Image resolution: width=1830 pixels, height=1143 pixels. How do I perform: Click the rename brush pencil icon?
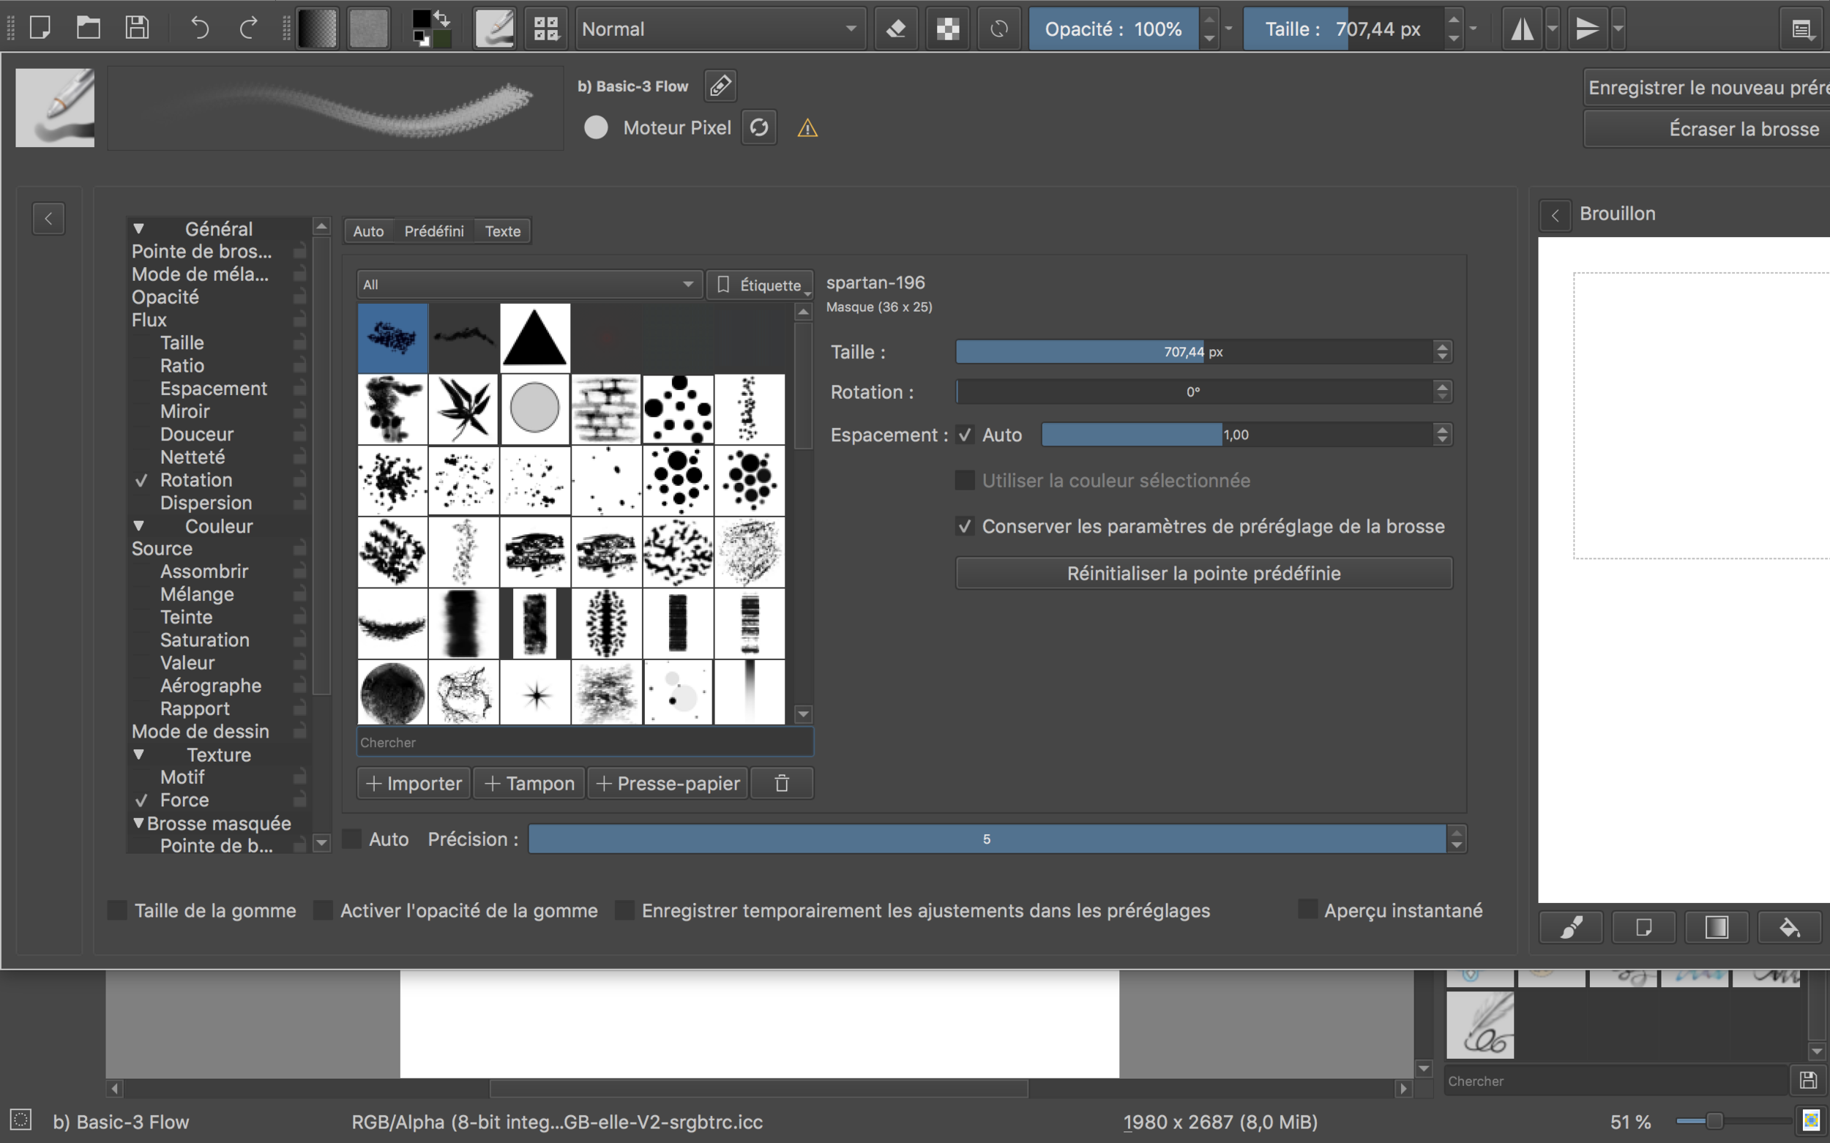tap(720, 86)
